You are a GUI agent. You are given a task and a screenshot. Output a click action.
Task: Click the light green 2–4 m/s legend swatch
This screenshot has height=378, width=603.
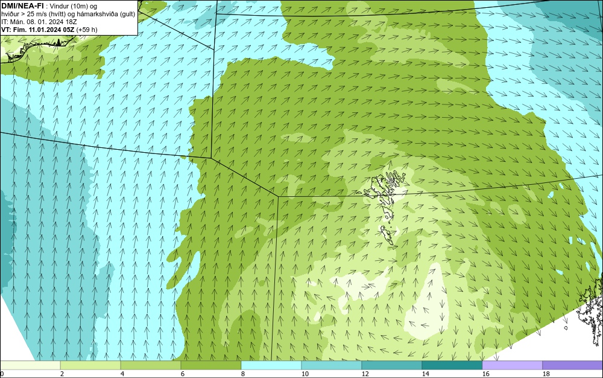pos(90,365)
